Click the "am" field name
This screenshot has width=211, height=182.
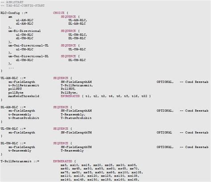coord(10,17)
